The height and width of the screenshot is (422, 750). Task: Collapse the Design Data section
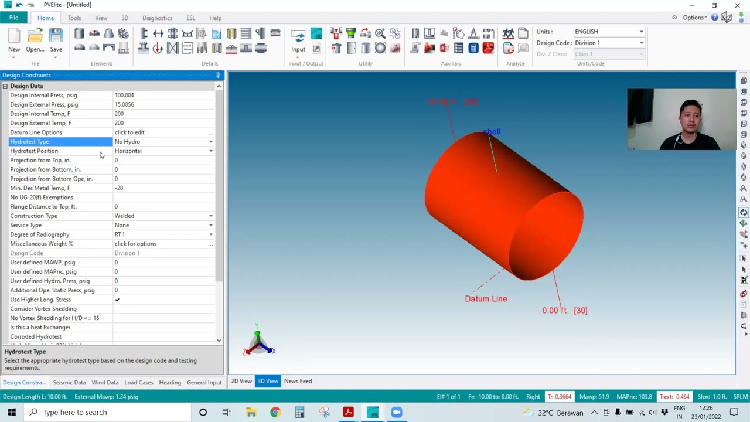coord(5,86)
